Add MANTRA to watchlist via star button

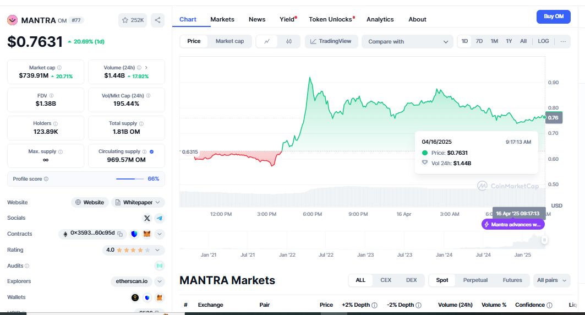133,20
